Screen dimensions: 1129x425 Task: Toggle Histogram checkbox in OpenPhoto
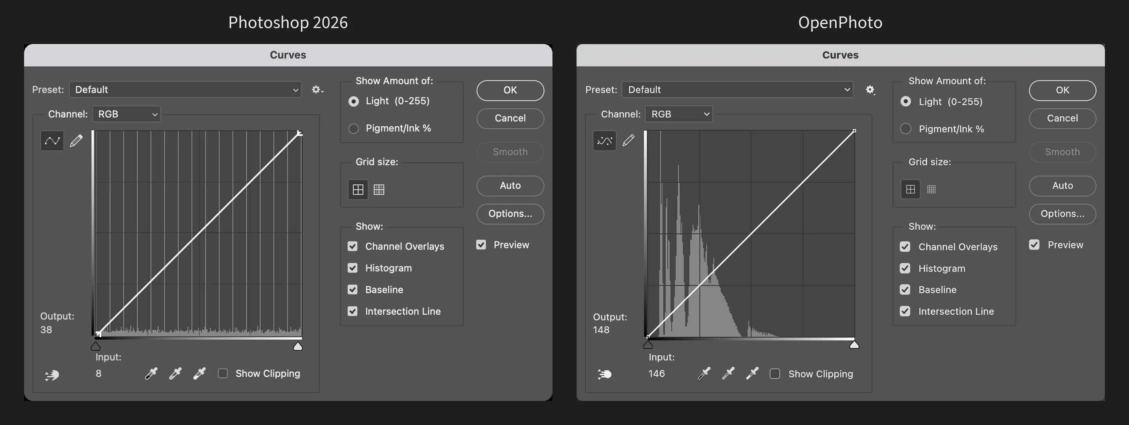pos(905,268)
